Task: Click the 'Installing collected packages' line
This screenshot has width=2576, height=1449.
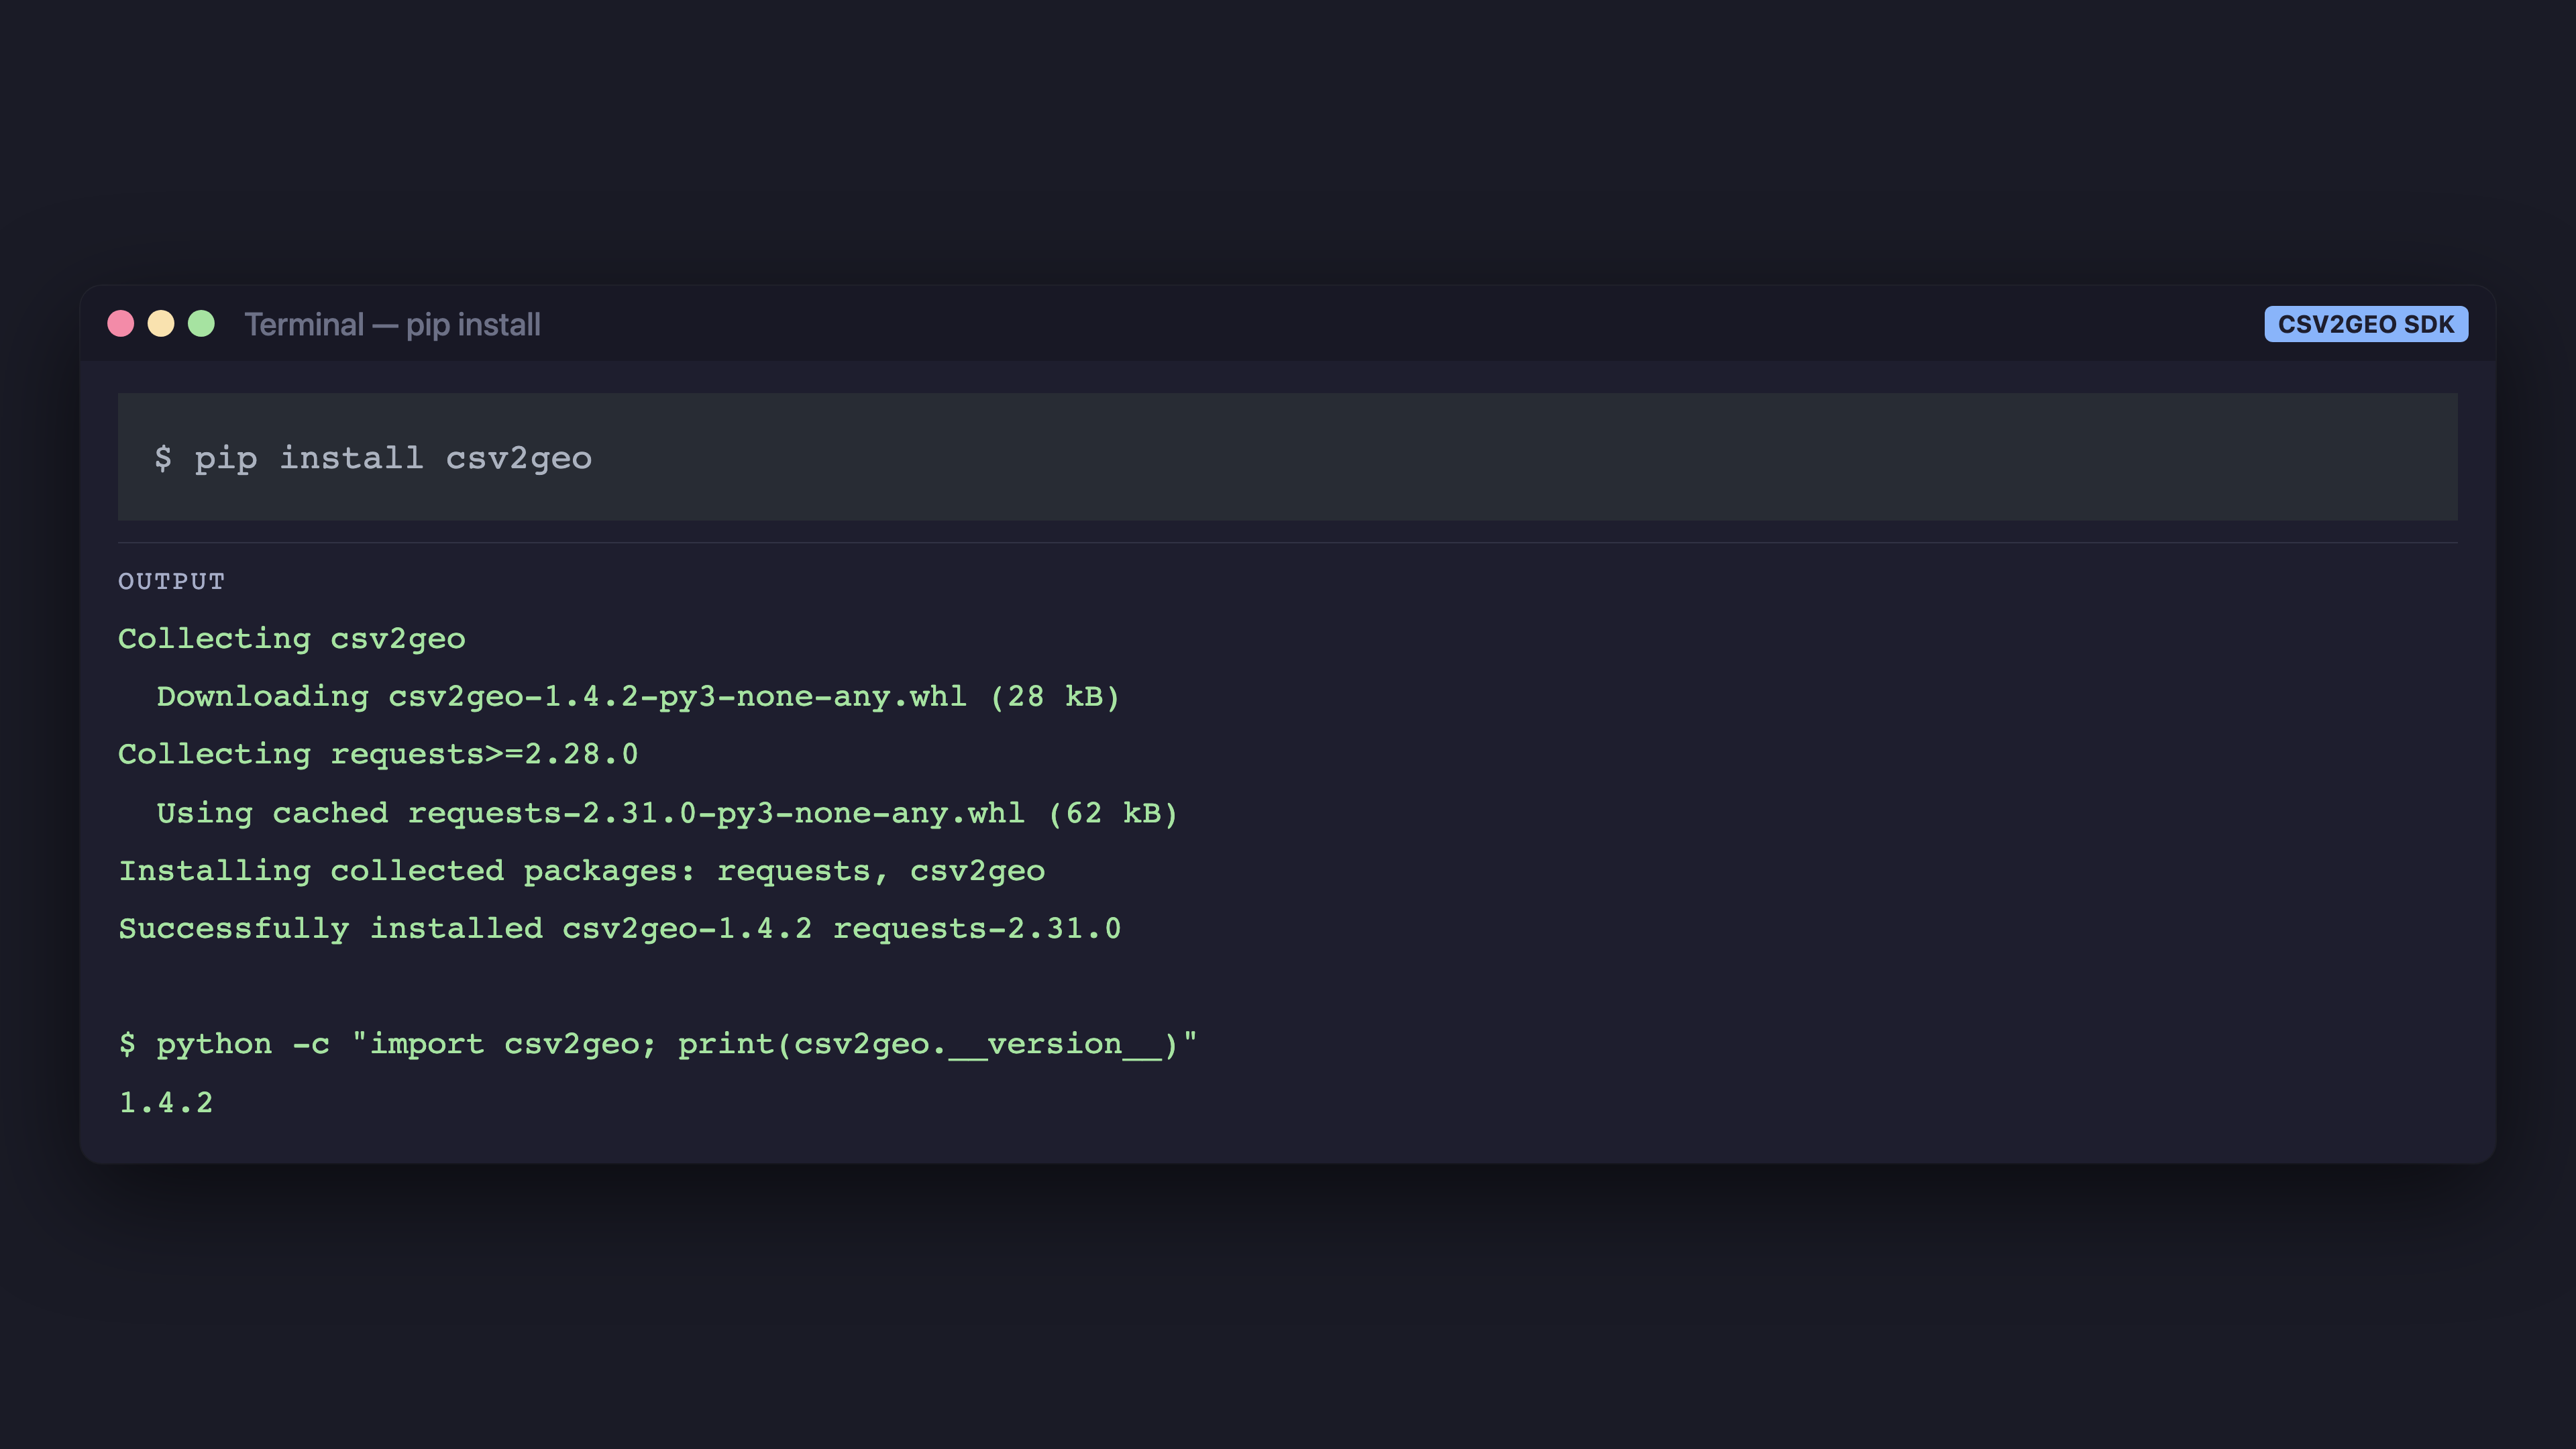Action: click(582, 871)
